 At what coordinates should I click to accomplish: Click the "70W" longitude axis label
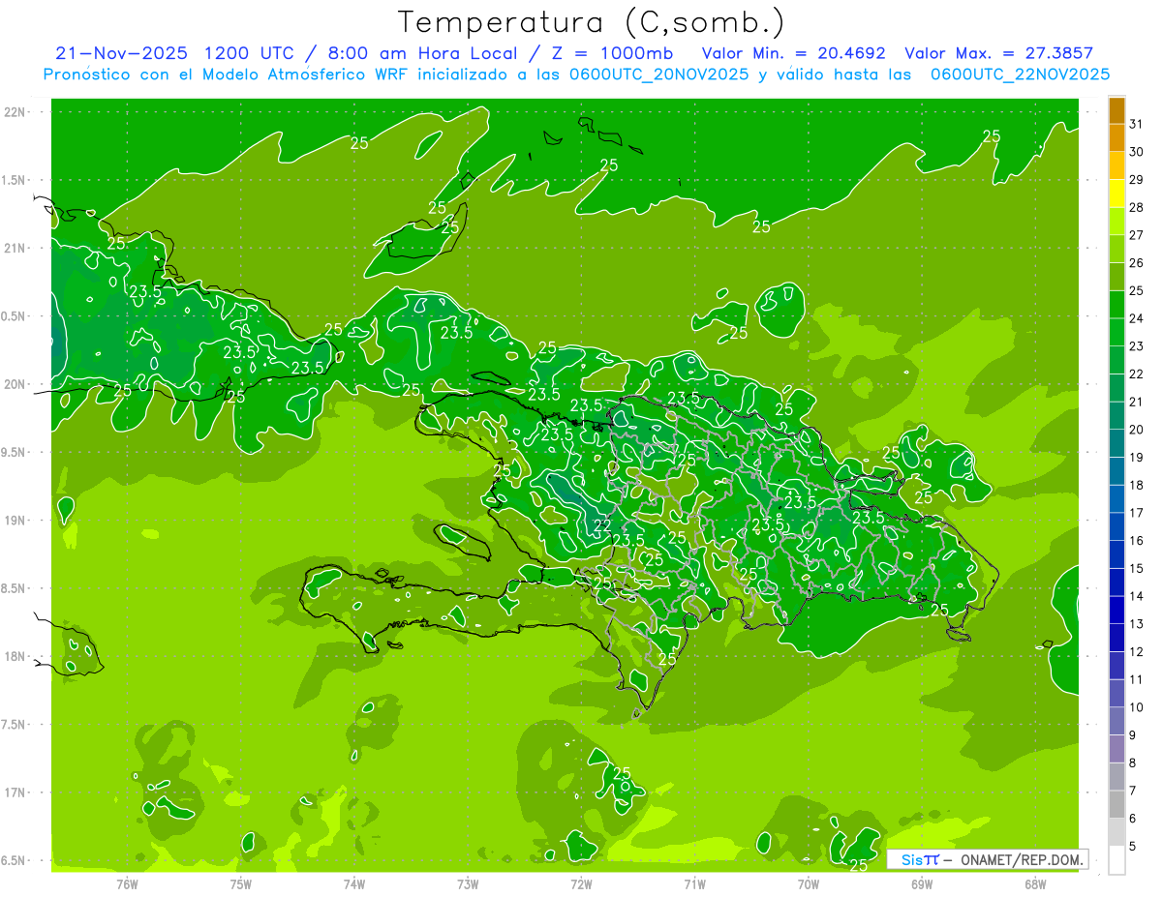[x=809, y=883]
